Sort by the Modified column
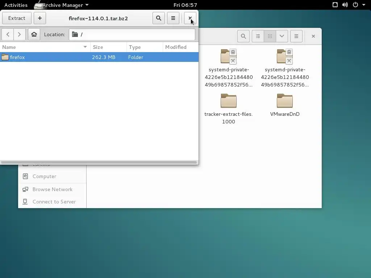The width and height of the screenshot is (371, 278). click(181, 47)
